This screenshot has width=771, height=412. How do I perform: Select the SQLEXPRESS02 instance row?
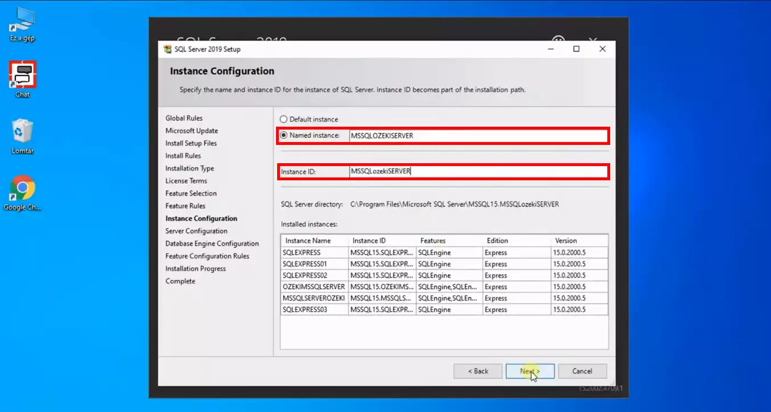click(x=444, y=276)
